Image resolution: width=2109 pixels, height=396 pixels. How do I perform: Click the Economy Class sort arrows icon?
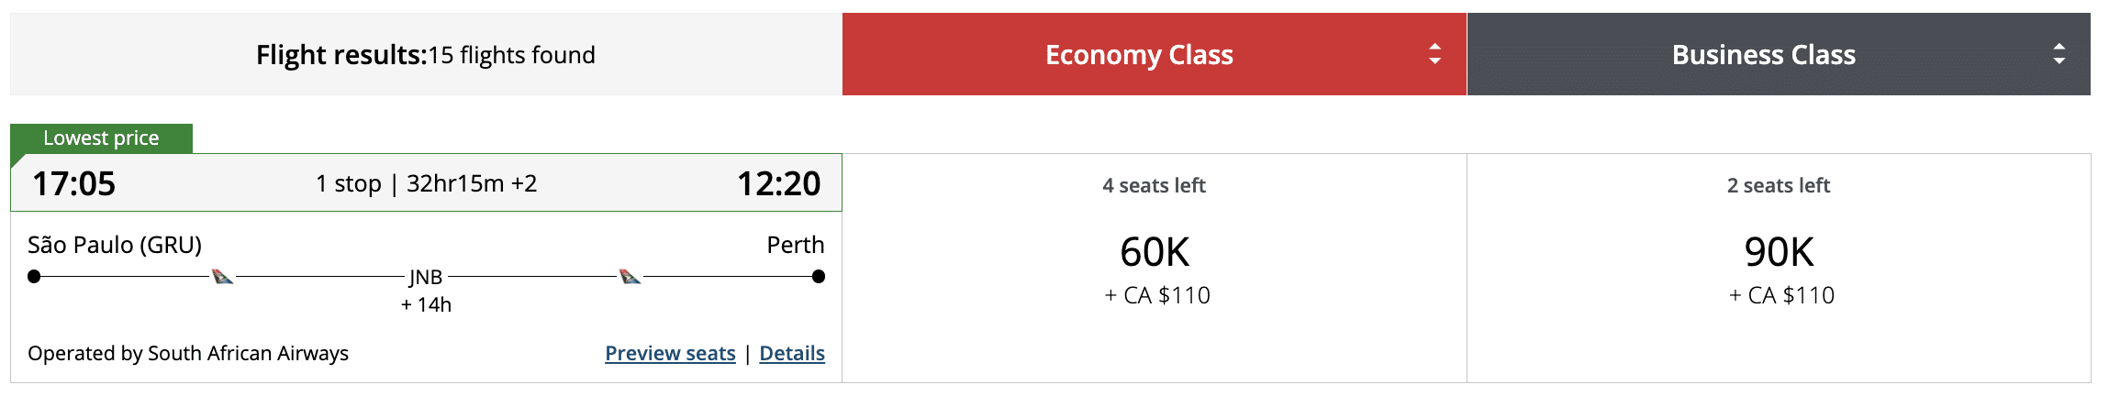(1434, 54)
